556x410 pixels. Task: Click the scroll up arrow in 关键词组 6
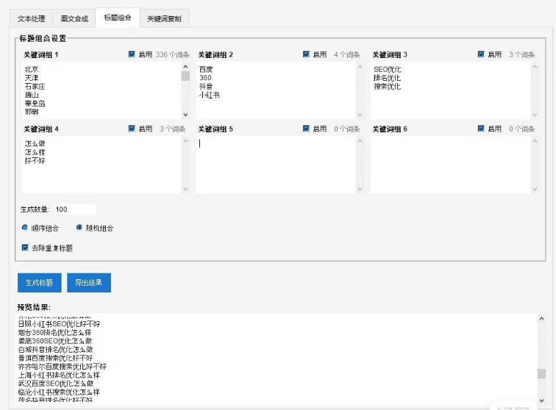coord(535,141)
